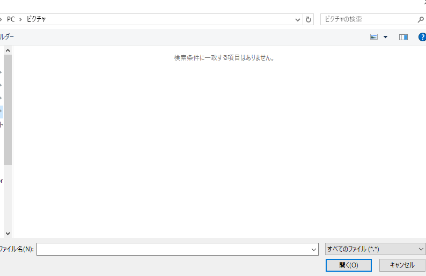This screenshot has height=276, width=426.
Task: Click the chevron between PC and ピクチャ
Action: (x=21, y=19)
